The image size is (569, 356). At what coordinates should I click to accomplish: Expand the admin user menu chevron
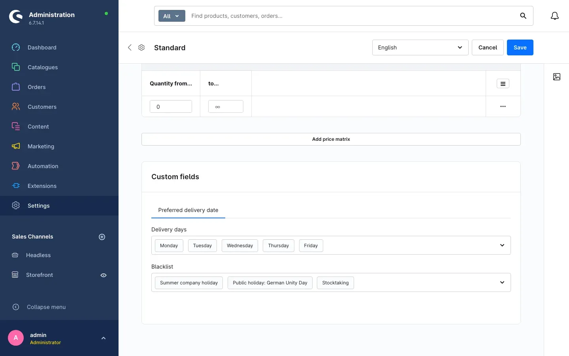pyautogui.click(x=104, y=338)
